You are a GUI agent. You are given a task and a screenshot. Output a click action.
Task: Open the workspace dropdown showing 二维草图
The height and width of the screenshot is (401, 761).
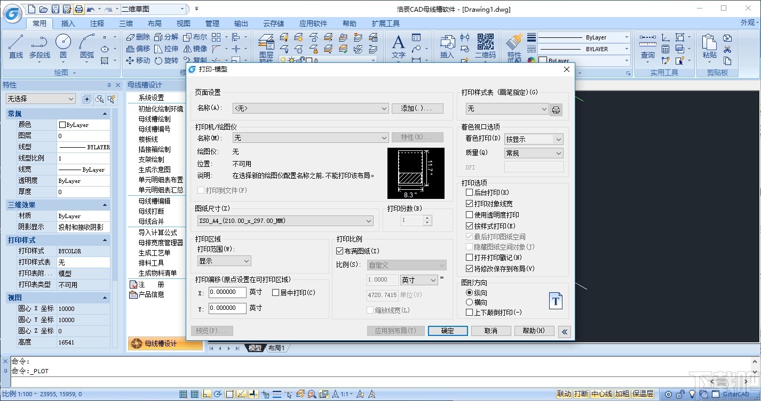[x=154, y=9]
